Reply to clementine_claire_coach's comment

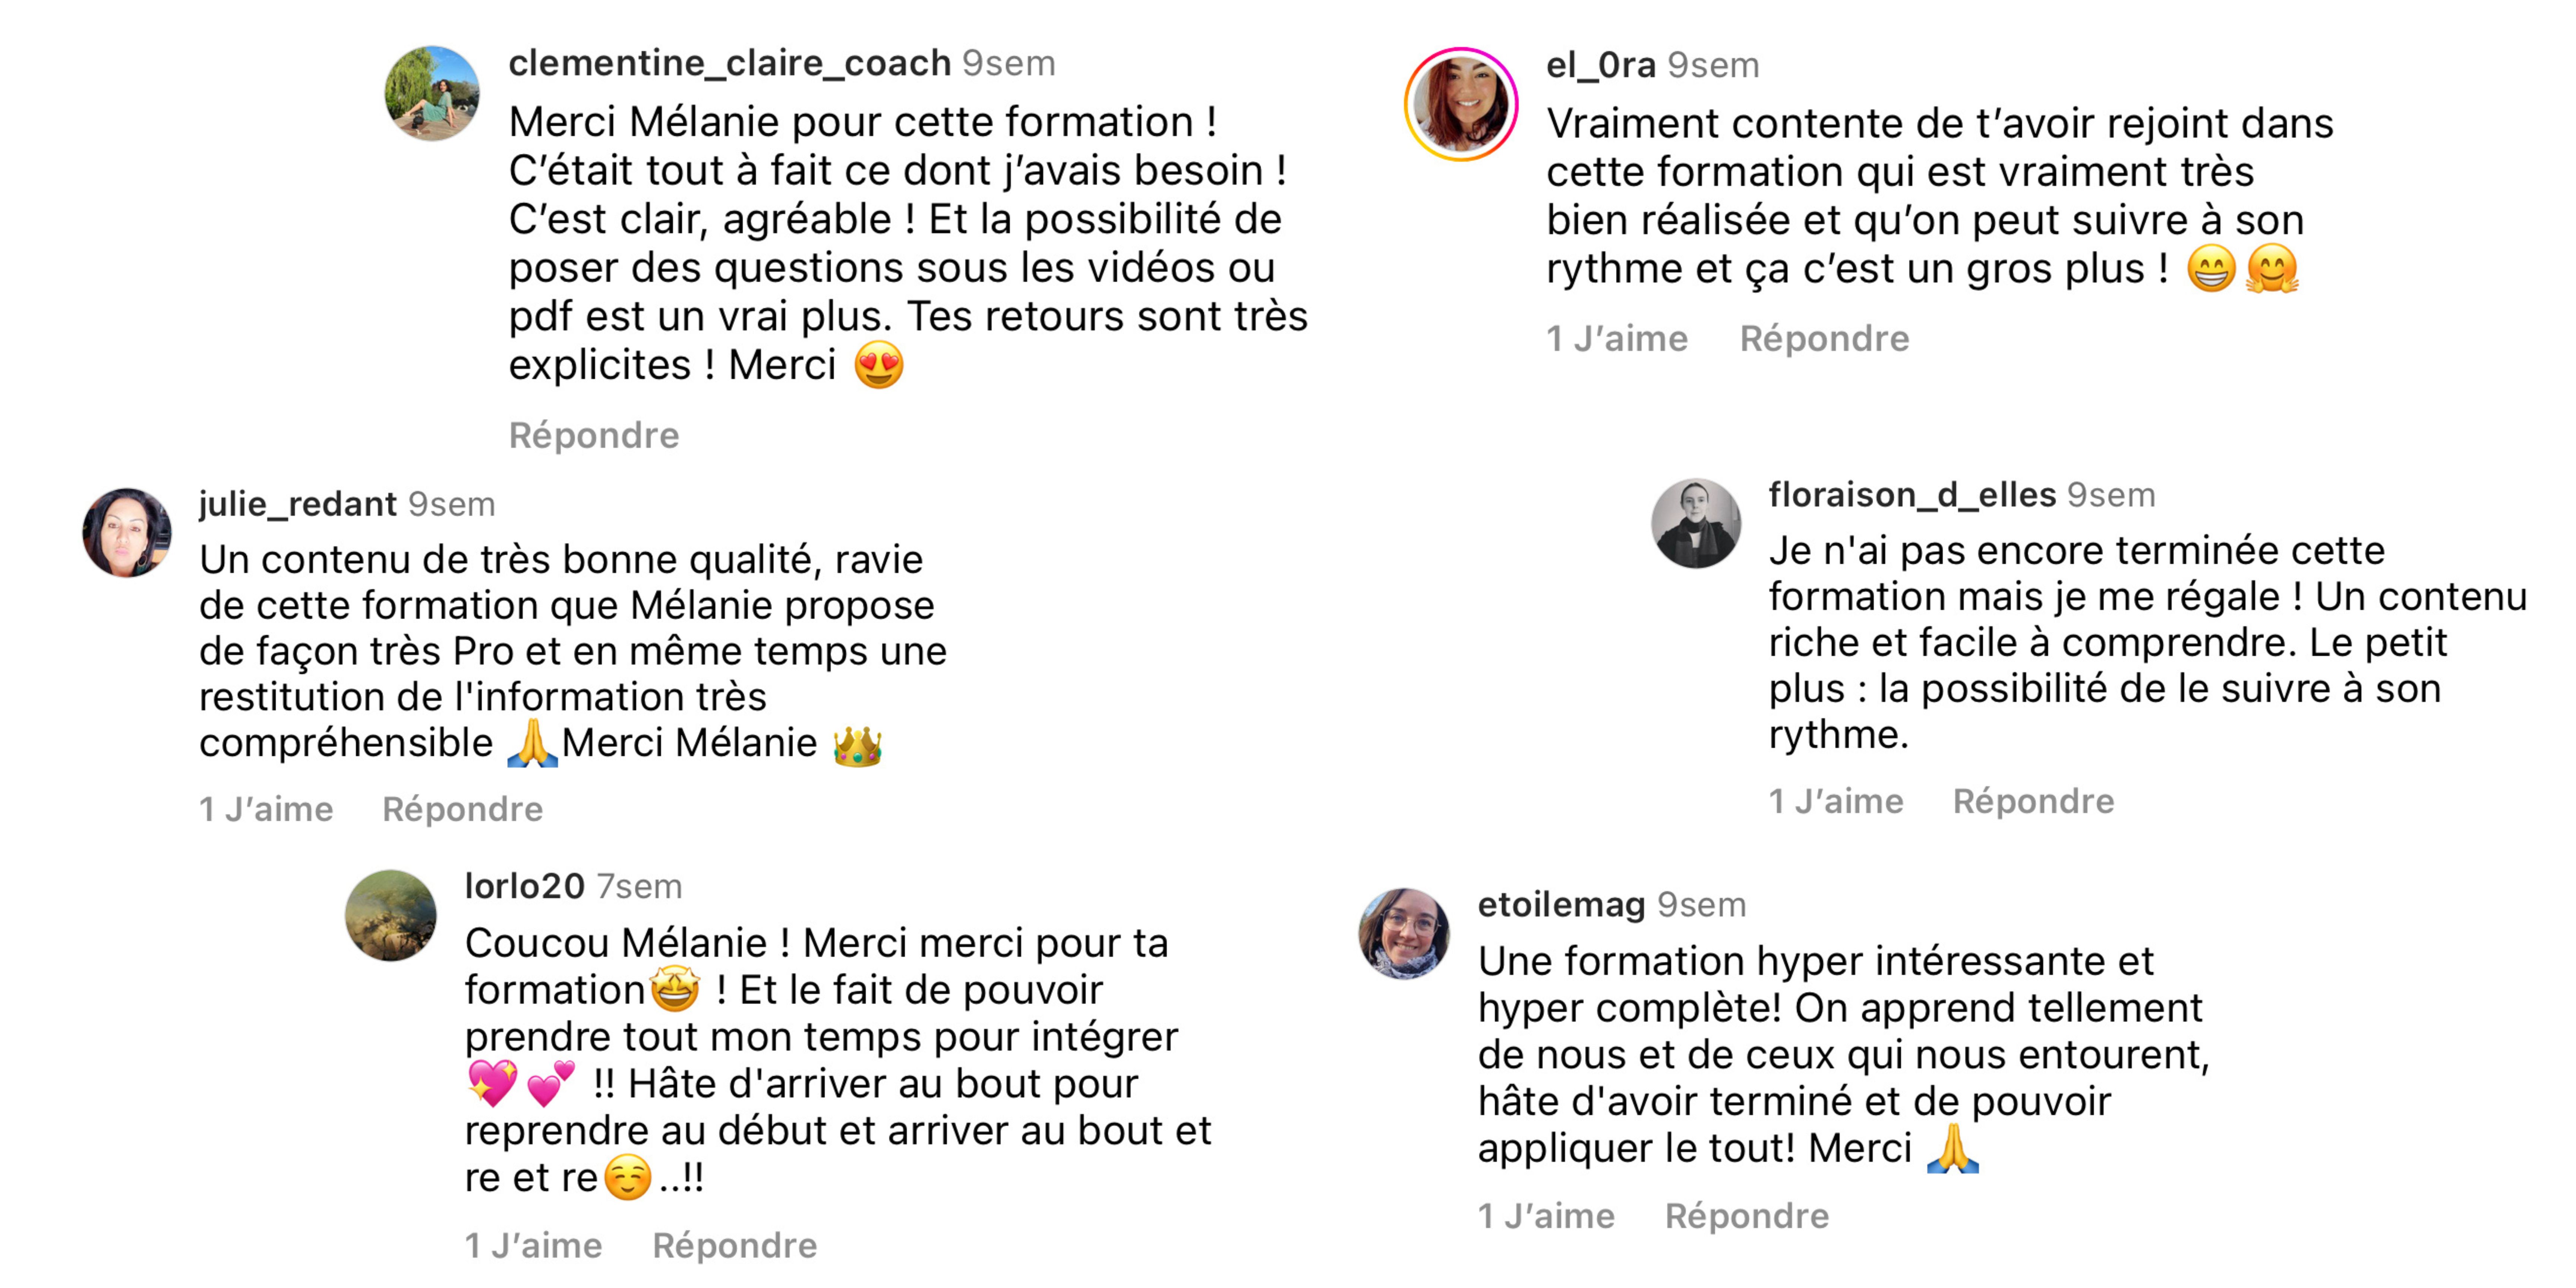point(594,435)
